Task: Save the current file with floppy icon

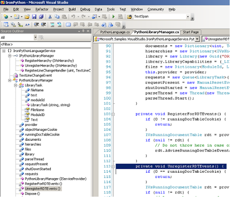Action: click(x=34, y=17)
